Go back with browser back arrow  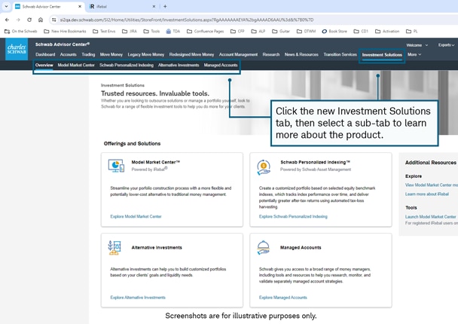click(x=7, y=20)
